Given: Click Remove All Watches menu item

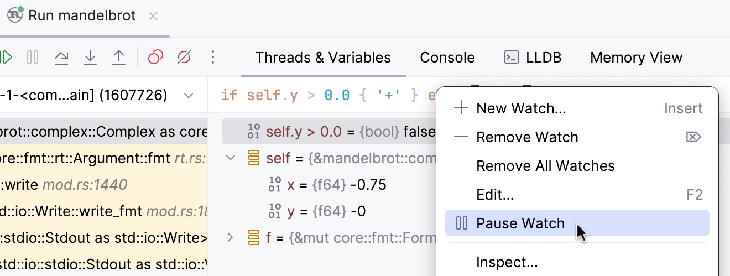Looking at the screenshot, I should tap(545, 166).
